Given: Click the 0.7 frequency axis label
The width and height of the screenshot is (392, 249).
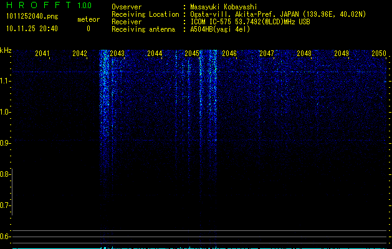Looking at the screenshot, I should [x=4, y=205].
